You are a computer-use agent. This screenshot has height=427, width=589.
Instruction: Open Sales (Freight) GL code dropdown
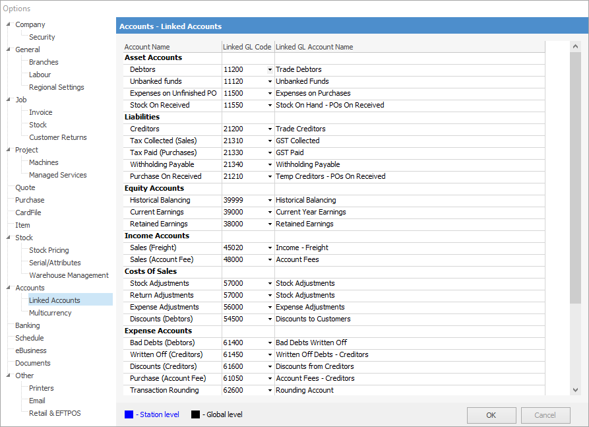tap(270, 247)
